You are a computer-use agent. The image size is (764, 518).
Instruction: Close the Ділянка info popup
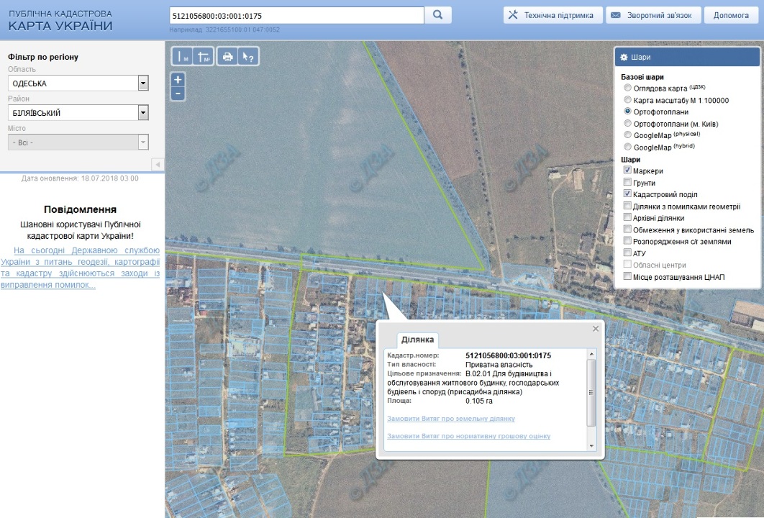(595, 329)
